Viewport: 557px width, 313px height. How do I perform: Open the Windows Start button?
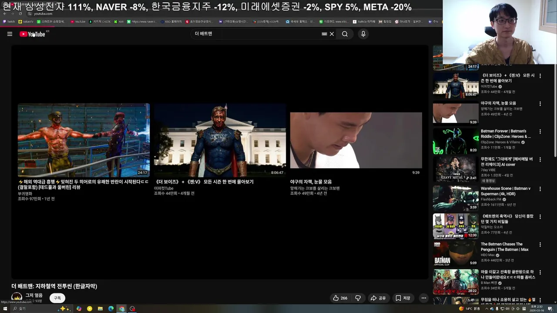click(5, 309)
